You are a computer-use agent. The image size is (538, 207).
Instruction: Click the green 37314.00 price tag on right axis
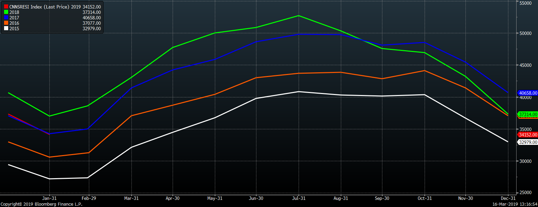[527, 114]
